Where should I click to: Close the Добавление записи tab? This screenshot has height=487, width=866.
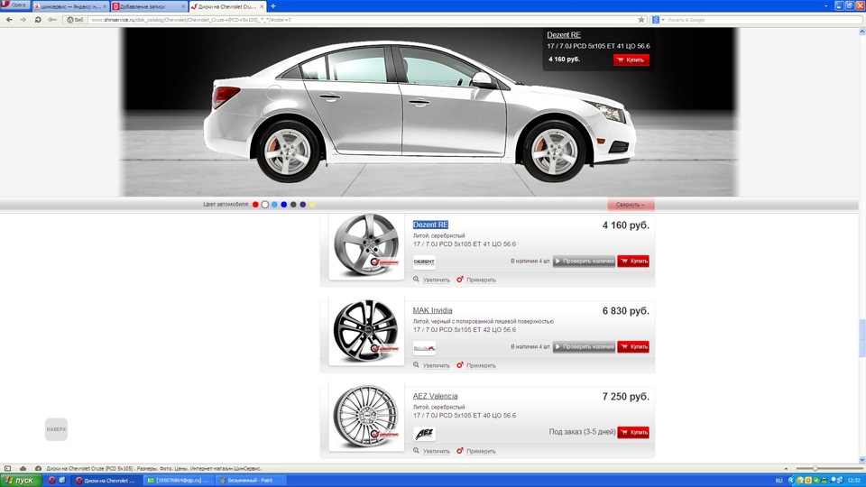pyautogui.click(x=183, y=6)
